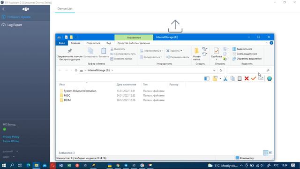Click the paste clipboard icon in lower toolbar
This screenshot has width=300, height=169.
click(x=240, y=78)
